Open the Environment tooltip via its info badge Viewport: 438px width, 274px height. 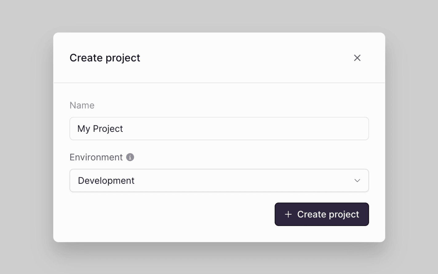pyautogui.click(x=130, y=157)
